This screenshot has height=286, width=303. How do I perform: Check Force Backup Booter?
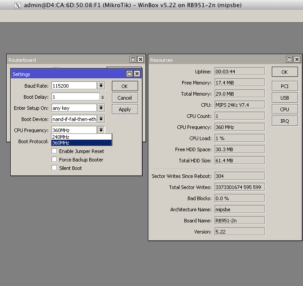pyautogui.click(x=54, y=159)
